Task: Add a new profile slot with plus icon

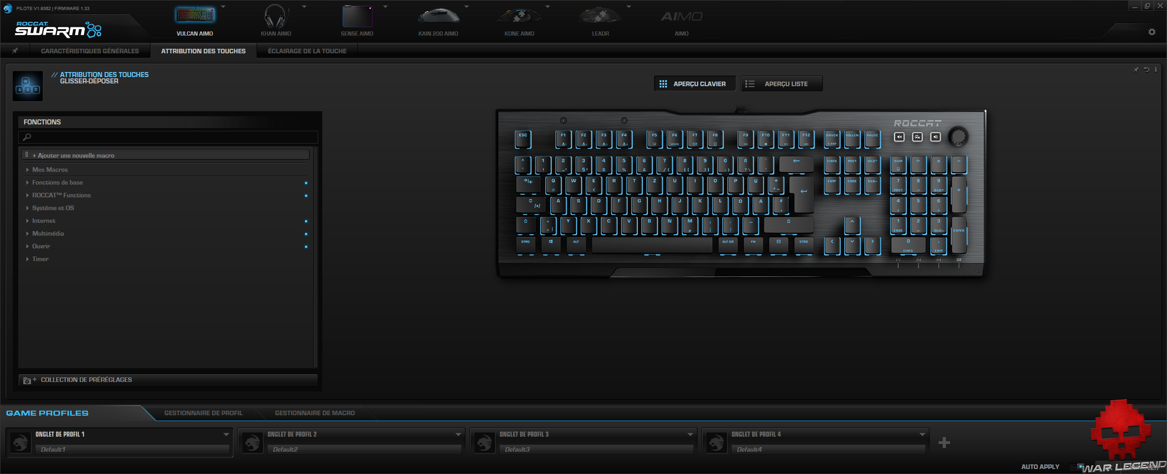Action: click(945, 442)
